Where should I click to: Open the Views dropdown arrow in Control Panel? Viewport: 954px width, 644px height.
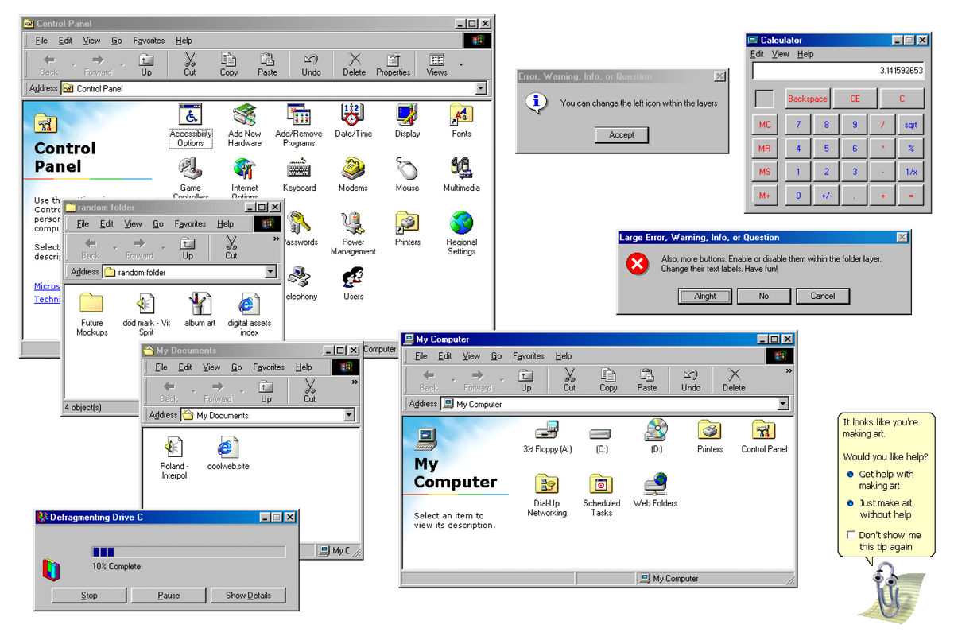461,64
